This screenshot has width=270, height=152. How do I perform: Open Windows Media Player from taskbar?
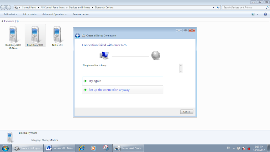point(93,148)
